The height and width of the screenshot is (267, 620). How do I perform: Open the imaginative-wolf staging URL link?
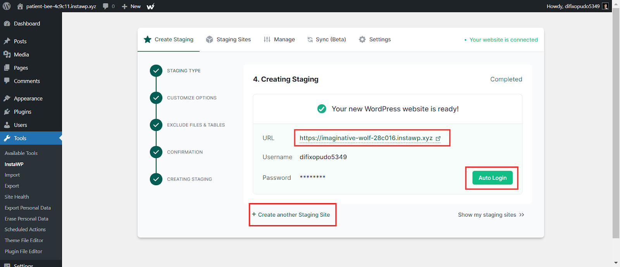pos(366,138)
